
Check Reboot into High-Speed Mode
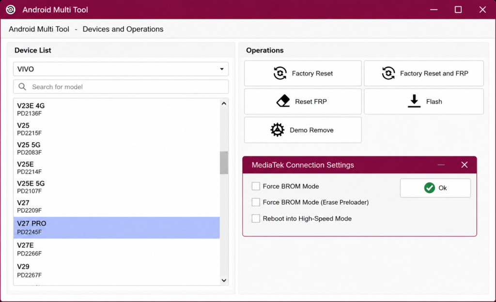click(x=256, y=218)
